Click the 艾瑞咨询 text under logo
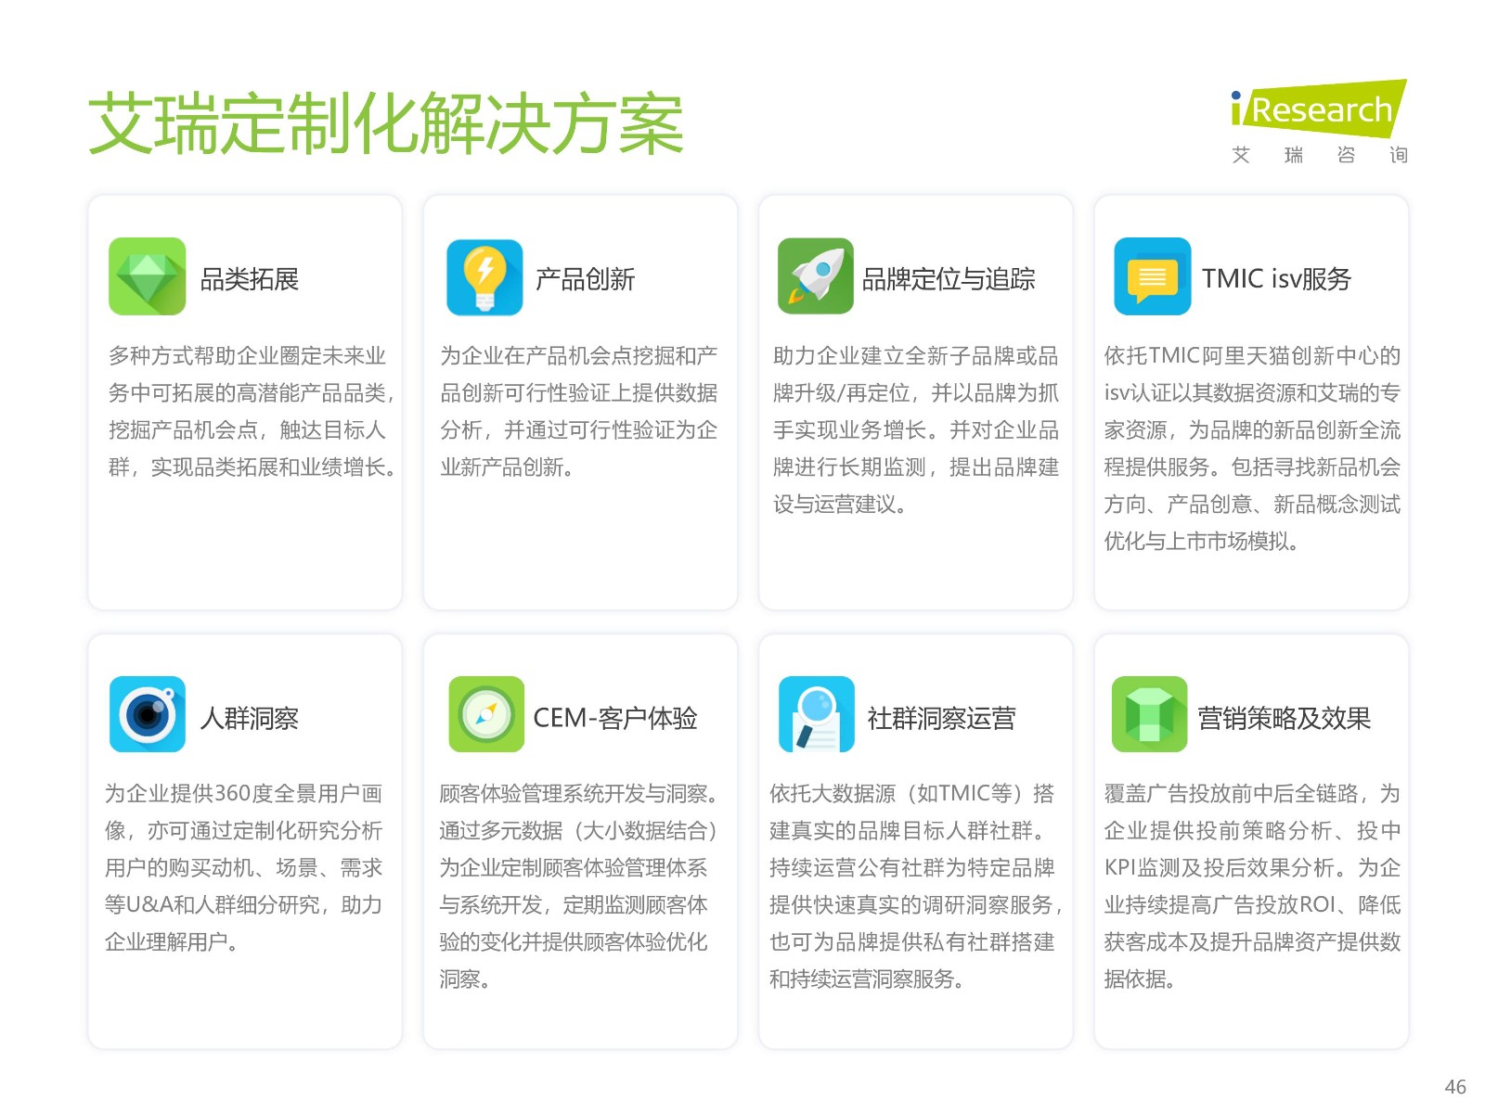Image resolution: width=1485 pixels, height=1113 pixels. click(1320, 155)
